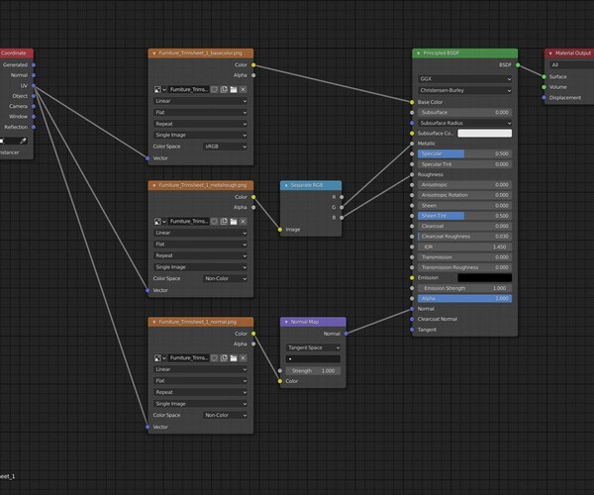The width and height of the screenshot is (594, 495).
Task: Open Single Image source dropdown on normal.png node
Action: click(200, 404)
